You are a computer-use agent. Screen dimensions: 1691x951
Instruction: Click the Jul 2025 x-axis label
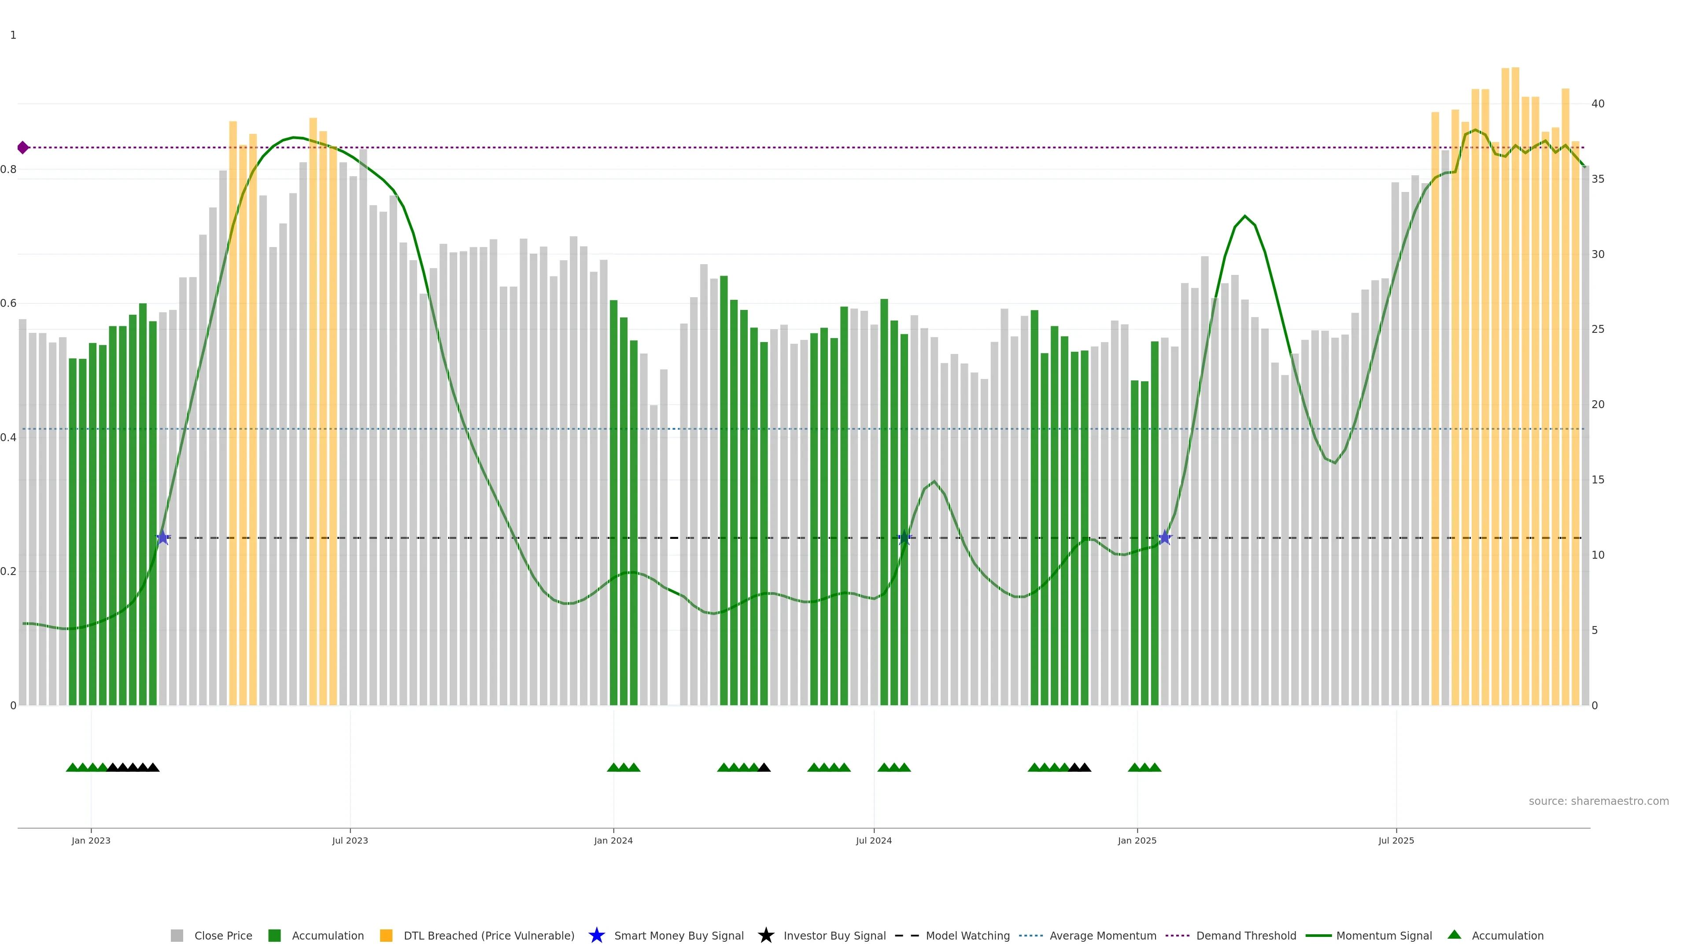coord(1396,841)
